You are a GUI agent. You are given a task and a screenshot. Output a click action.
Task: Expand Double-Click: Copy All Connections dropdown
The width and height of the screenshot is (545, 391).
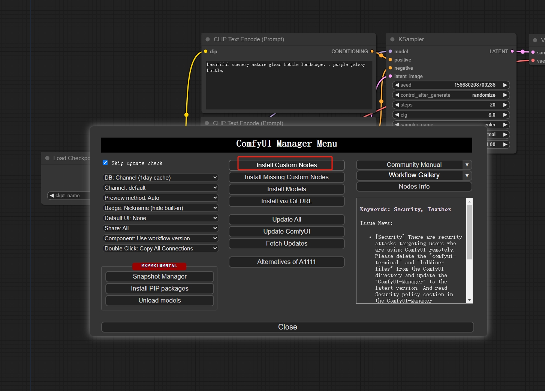(x=160, y=248)
